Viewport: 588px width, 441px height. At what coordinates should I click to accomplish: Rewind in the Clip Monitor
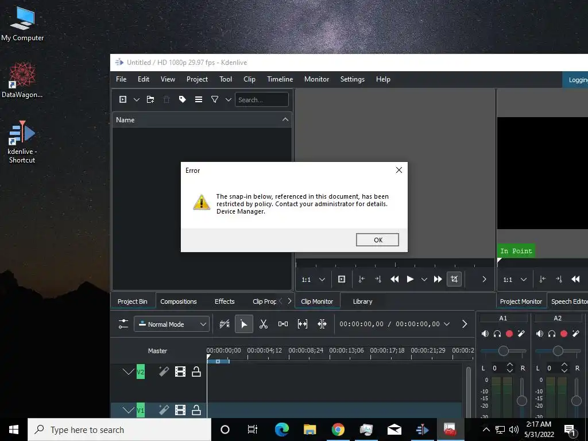(x=394, y=280)
